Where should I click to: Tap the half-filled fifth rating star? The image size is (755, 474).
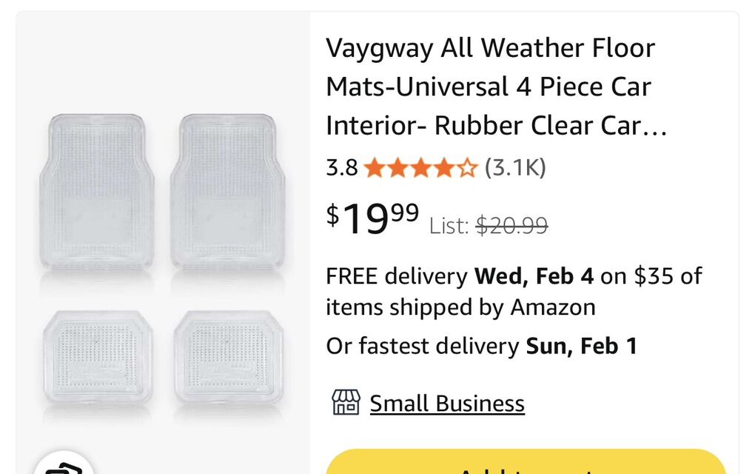pyautogui.click(x=467, y=169)
